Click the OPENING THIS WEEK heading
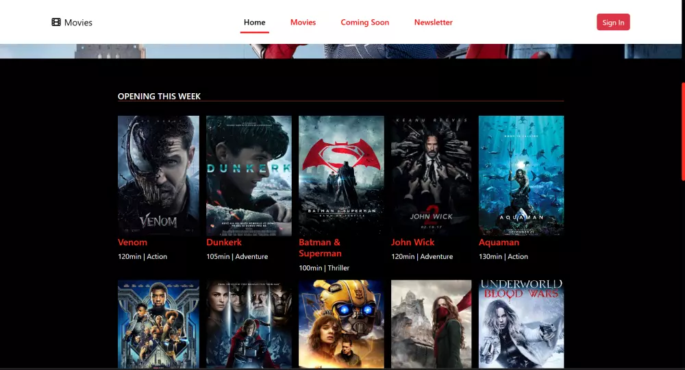Image resolution: width=685 pixels, height=370 pixels. click(159, 97)
